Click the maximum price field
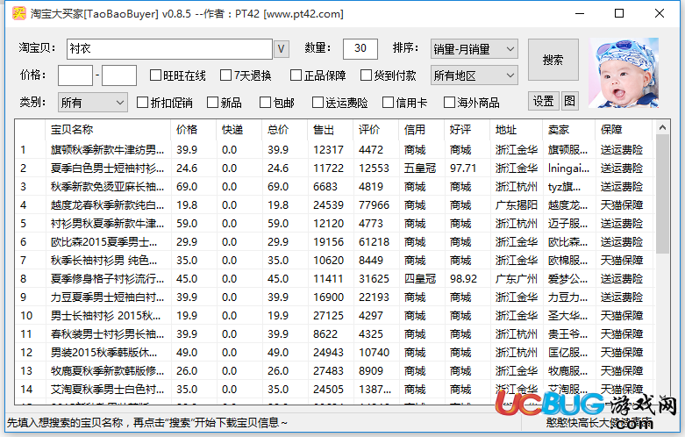 (x=119, y=75)
